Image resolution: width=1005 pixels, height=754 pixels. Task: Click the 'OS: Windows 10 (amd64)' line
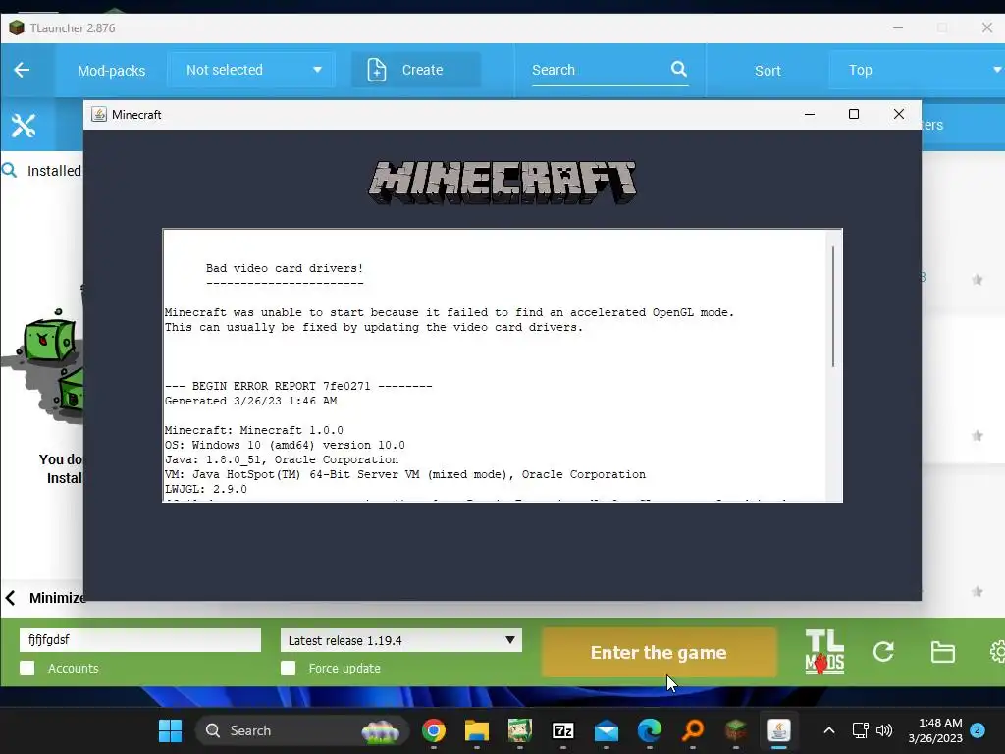pyautogui.click(x=285, y=445)
